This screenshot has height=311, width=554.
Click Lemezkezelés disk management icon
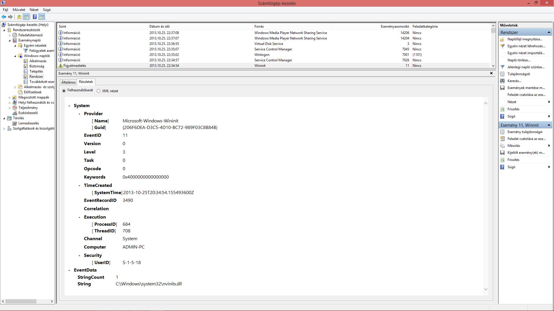(x=15, y=123)
